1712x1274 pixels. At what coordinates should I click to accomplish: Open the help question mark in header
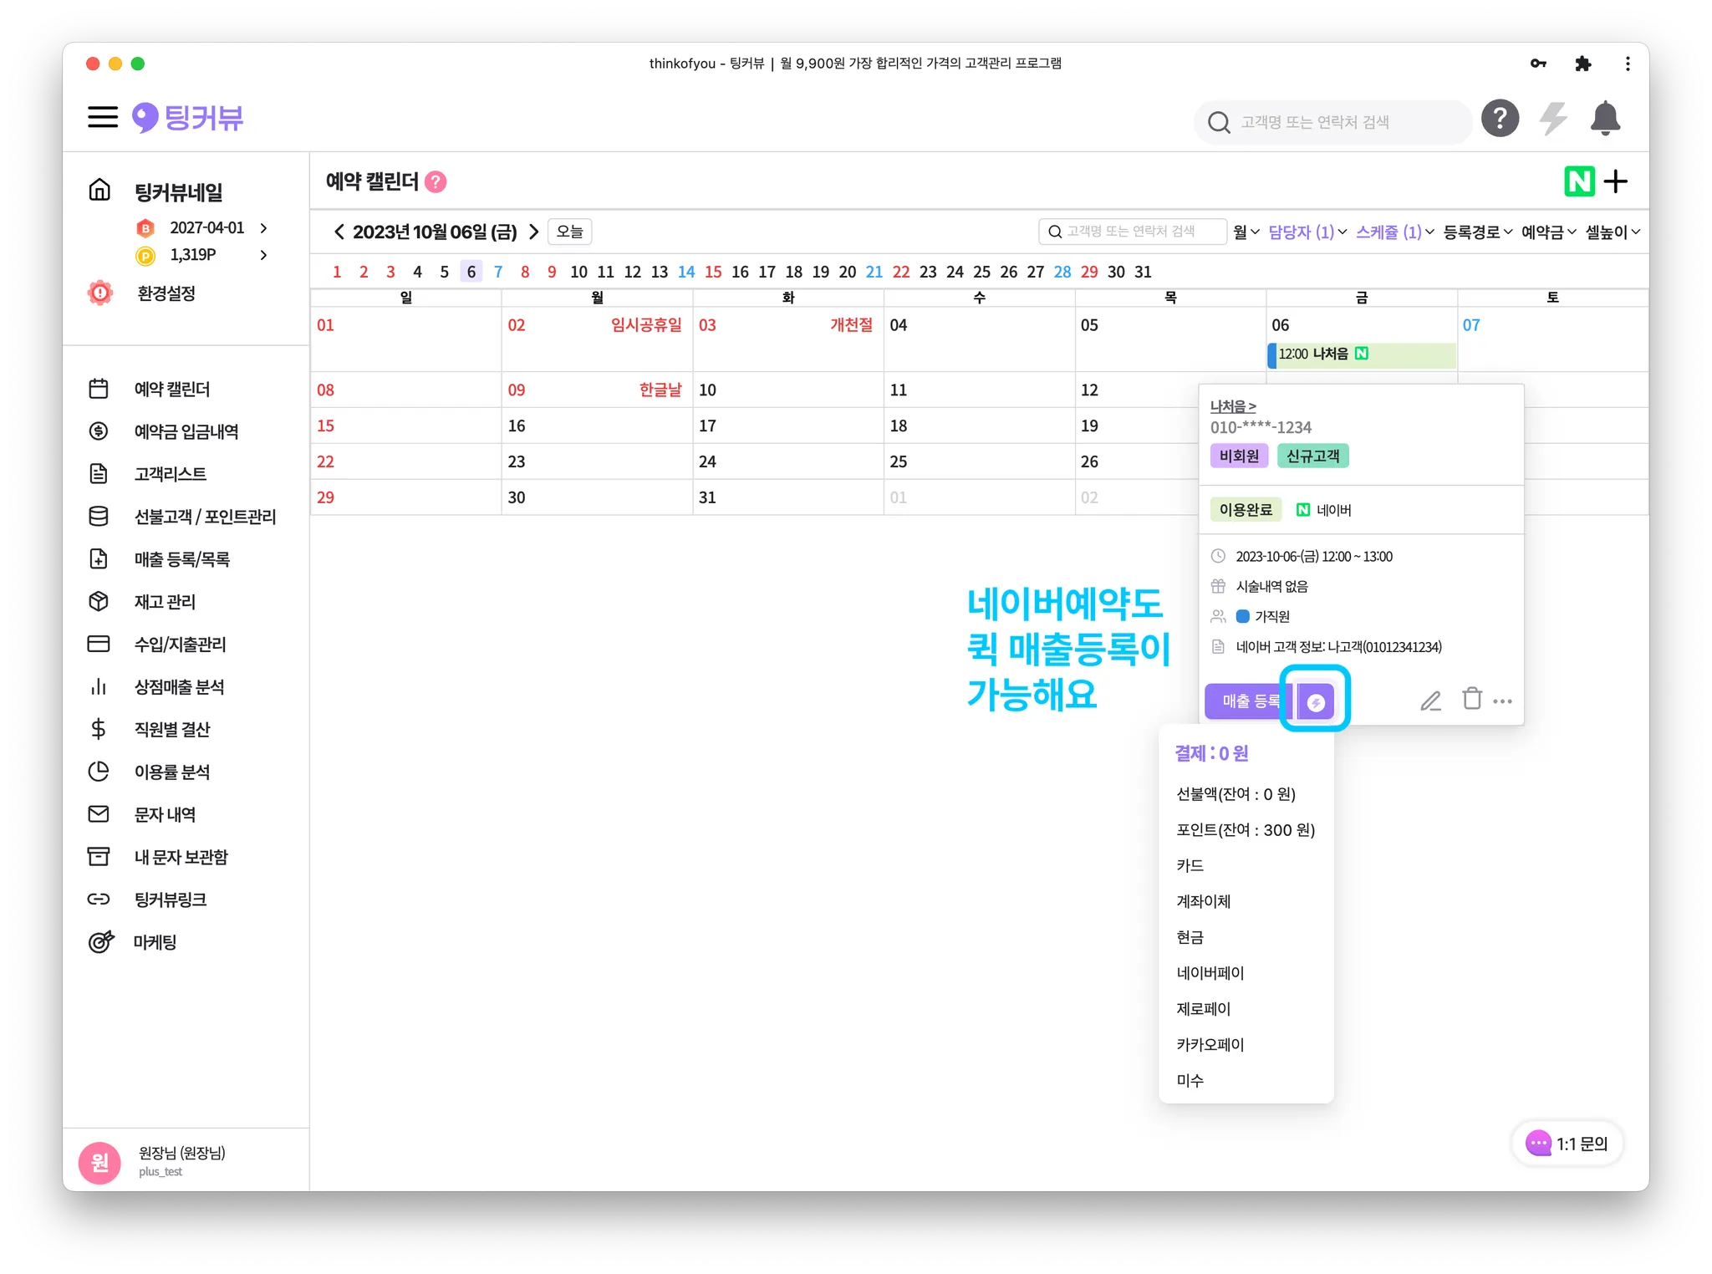[x=1500, y=119]
